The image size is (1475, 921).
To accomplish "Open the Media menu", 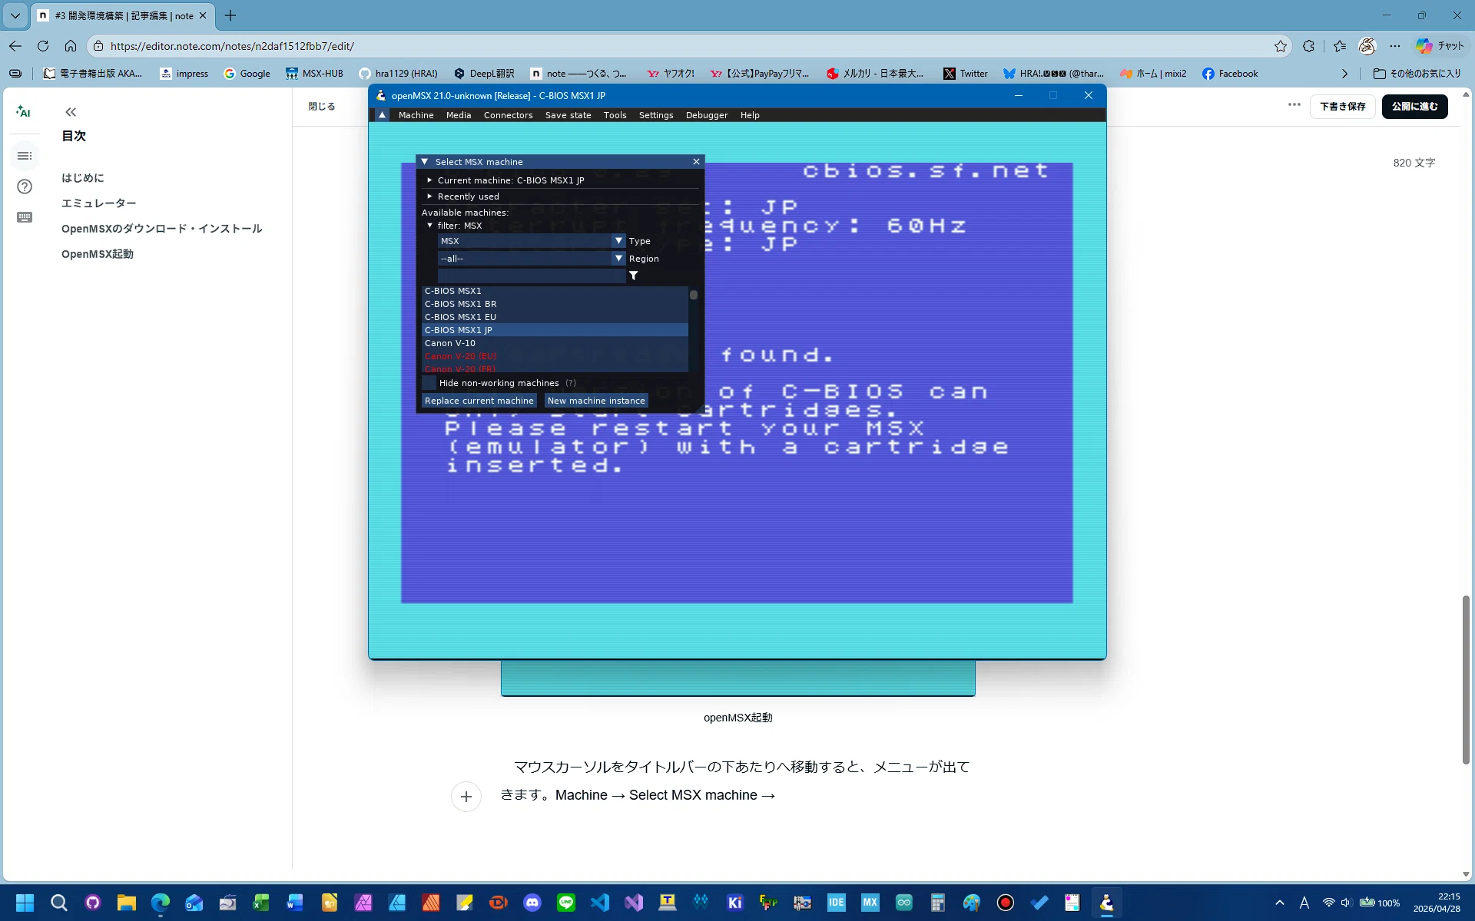I will (459, 115).
